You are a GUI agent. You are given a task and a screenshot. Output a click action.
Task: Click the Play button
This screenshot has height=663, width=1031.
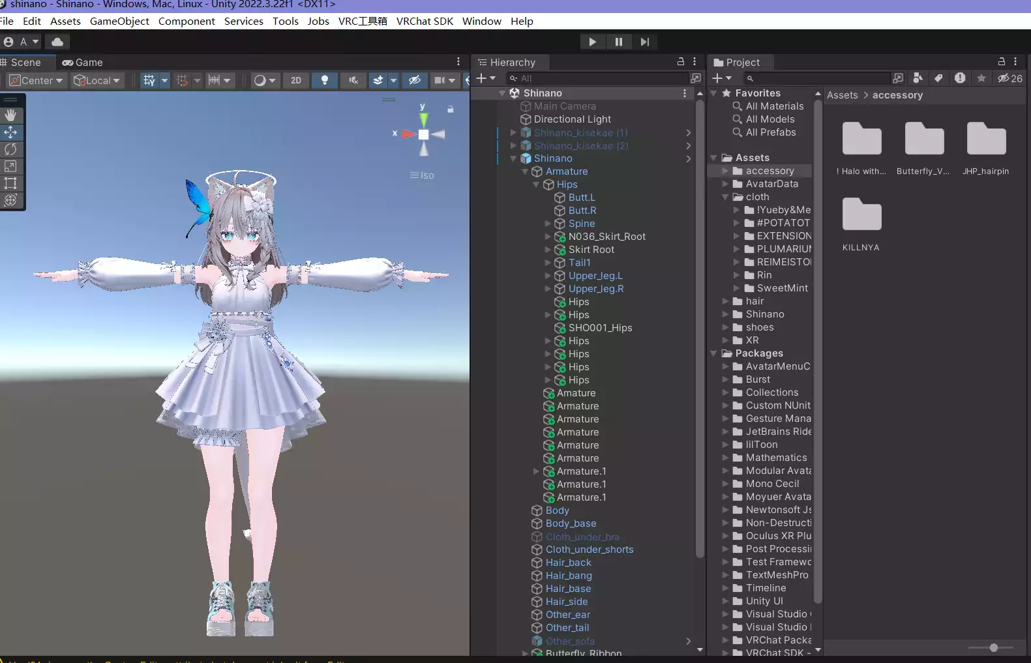pos(592,42)
